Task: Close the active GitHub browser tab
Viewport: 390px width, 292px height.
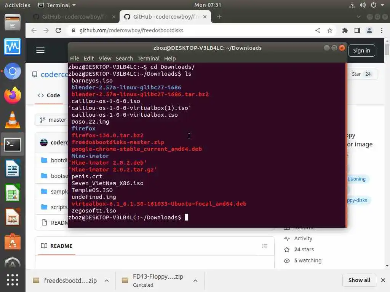Action: (205, 17)
